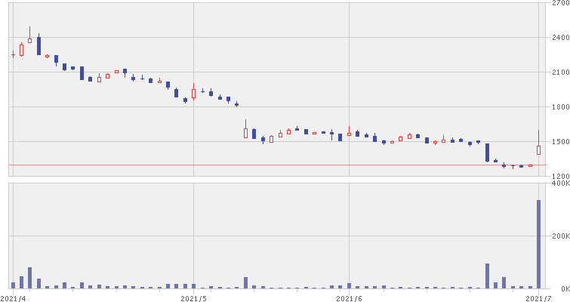Viewport: 570px width, 302px height.
Task: Click the 1500 price axis label
Action: point(559,142)
